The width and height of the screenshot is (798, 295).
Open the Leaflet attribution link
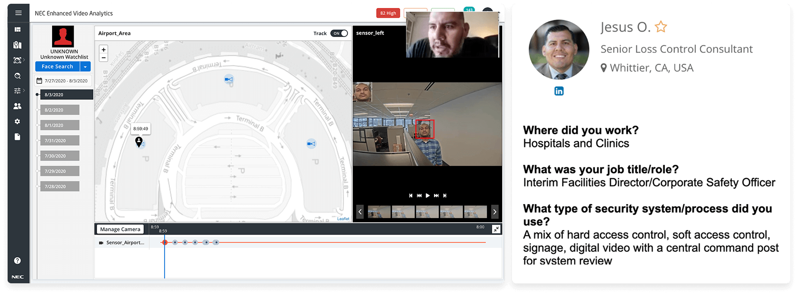pos(343,219)
